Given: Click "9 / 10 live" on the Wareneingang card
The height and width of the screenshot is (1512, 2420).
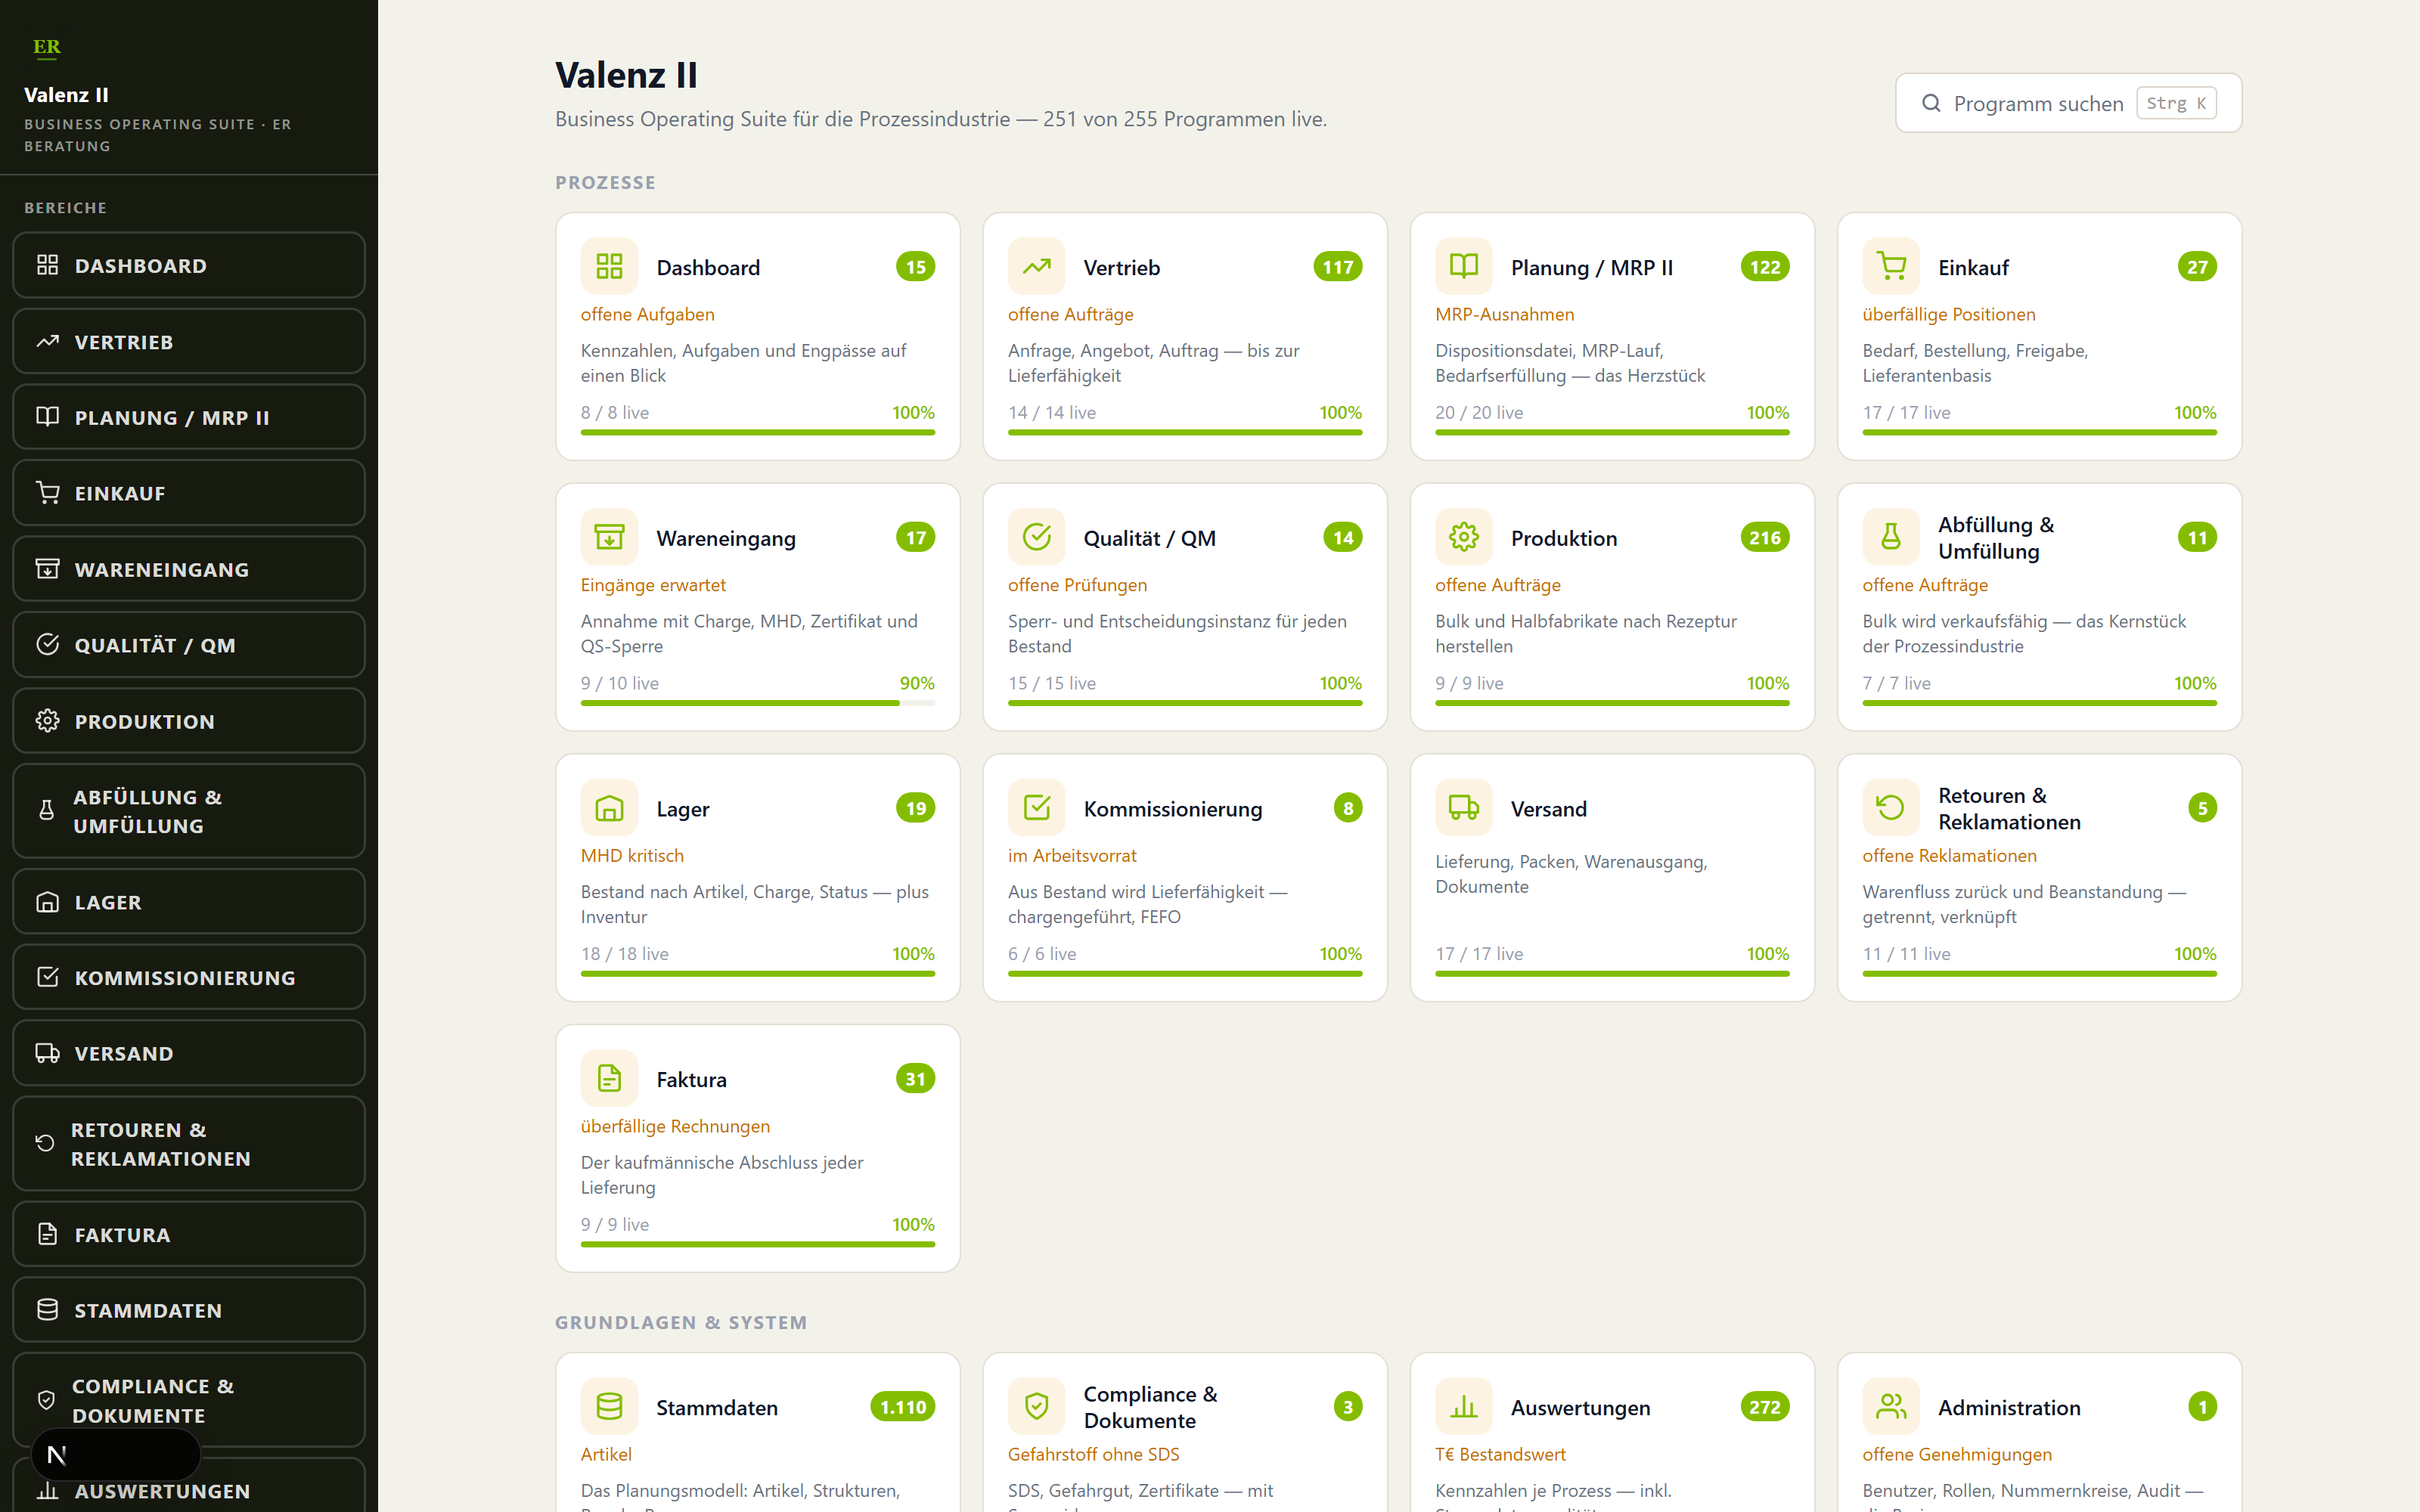Looking at the screenshot, I should 620,683.
